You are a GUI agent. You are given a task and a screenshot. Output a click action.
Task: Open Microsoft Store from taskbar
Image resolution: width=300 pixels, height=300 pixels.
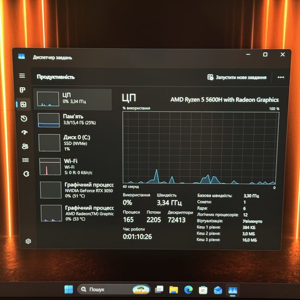(x=203, y=290)
